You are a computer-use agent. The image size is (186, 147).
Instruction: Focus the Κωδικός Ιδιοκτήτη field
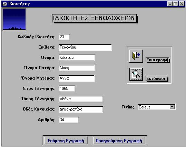click(65, 37)
